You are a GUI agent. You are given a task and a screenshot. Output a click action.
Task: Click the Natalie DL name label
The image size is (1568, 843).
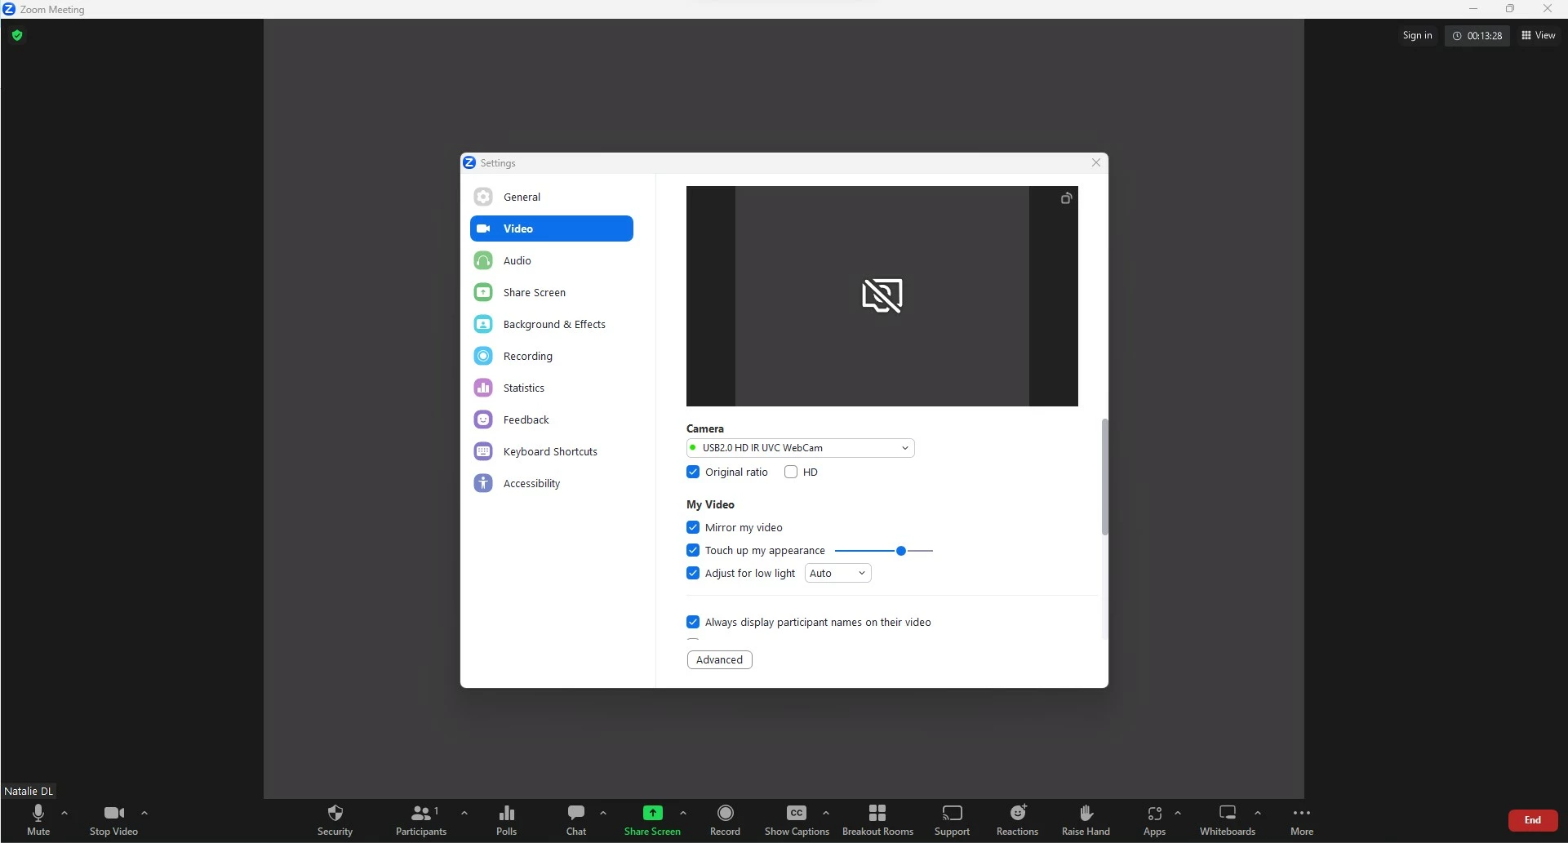pos(29,791)
